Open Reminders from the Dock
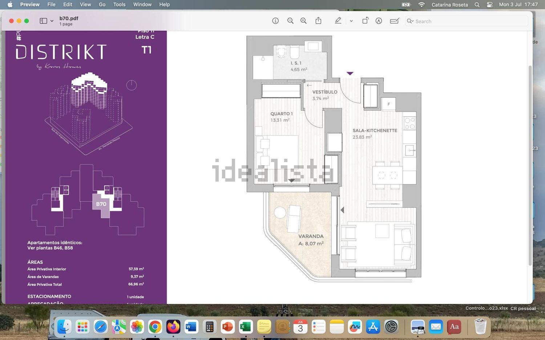Screen dimensions: 545x340 319,327
